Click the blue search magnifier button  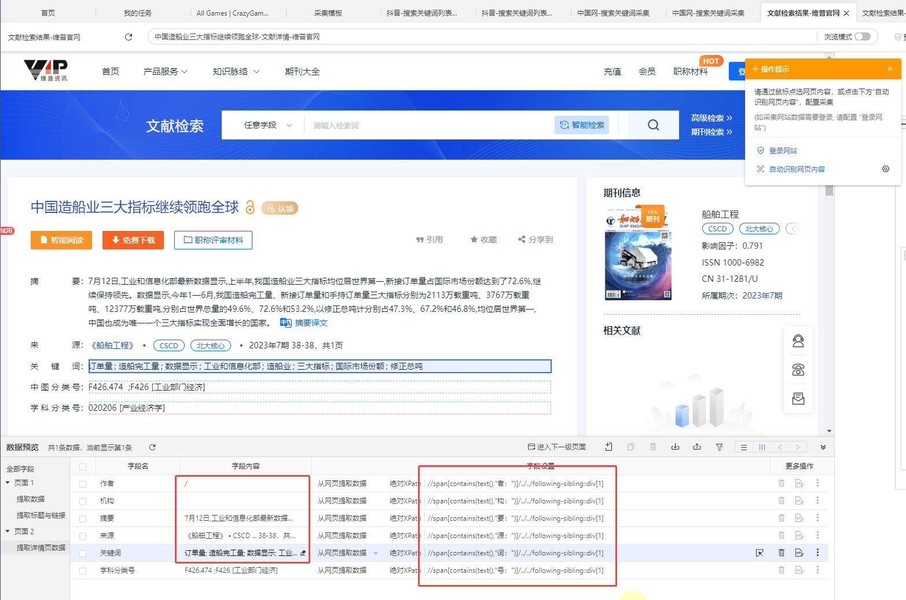(654, 125)
